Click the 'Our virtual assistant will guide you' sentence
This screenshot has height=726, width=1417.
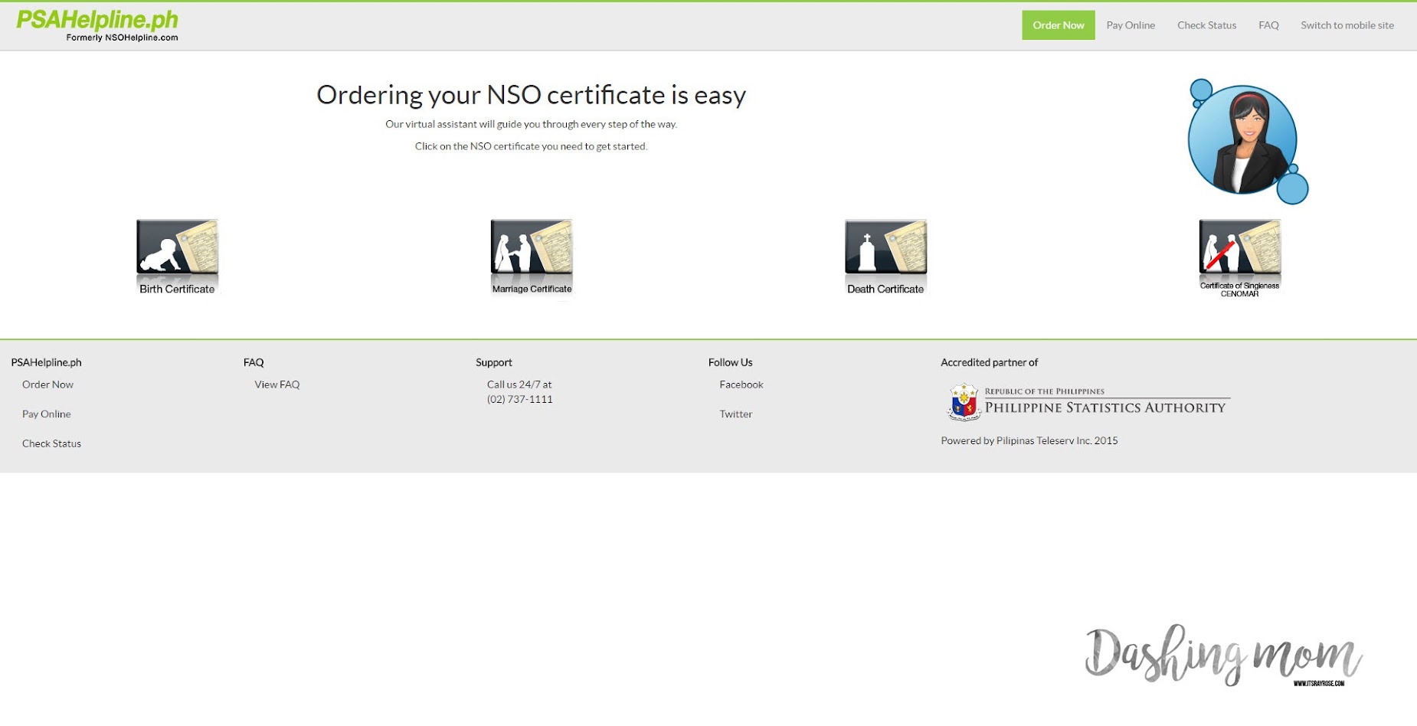pos(531,124)
